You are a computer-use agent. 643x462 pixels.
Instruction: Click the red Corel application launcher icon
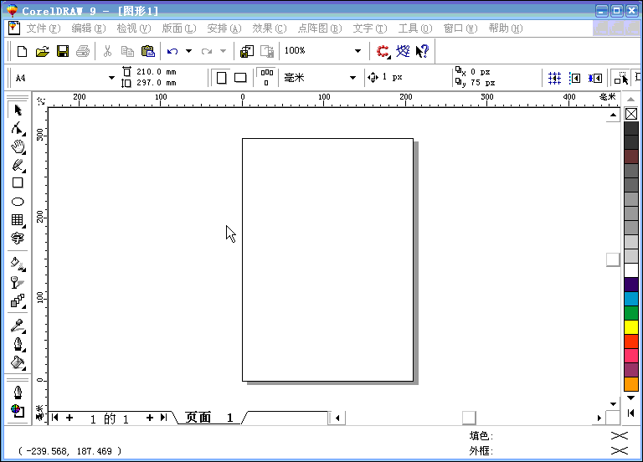pos(383,51)
